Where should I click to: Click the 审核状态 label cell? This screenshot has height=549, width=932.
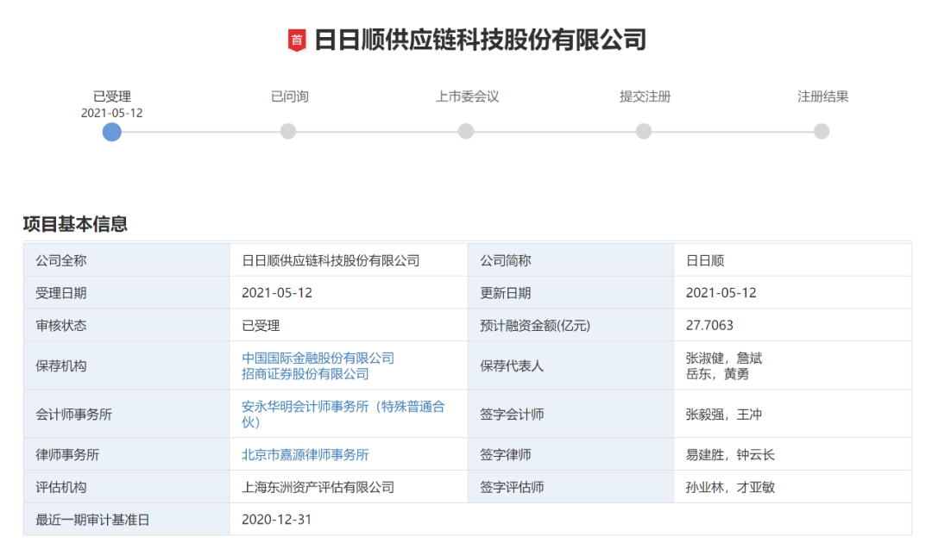pos(127,325)
